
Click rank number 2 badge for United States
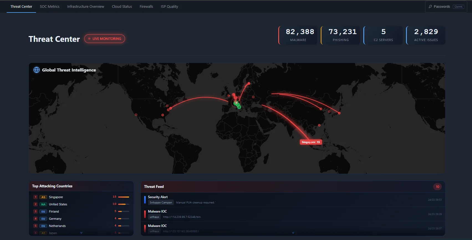click(35, 204)
